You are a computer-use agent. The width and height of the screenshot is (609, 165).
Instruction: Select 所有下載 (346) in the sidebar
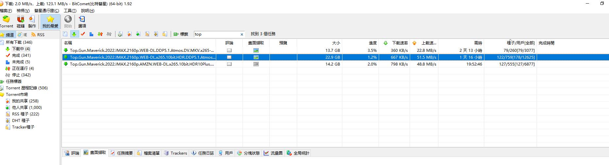tap(19, 42)
